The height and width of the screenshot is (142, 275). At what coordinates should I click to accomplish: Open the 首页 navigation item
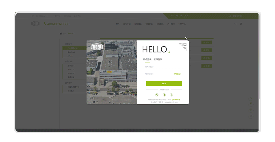pos(118,24)
